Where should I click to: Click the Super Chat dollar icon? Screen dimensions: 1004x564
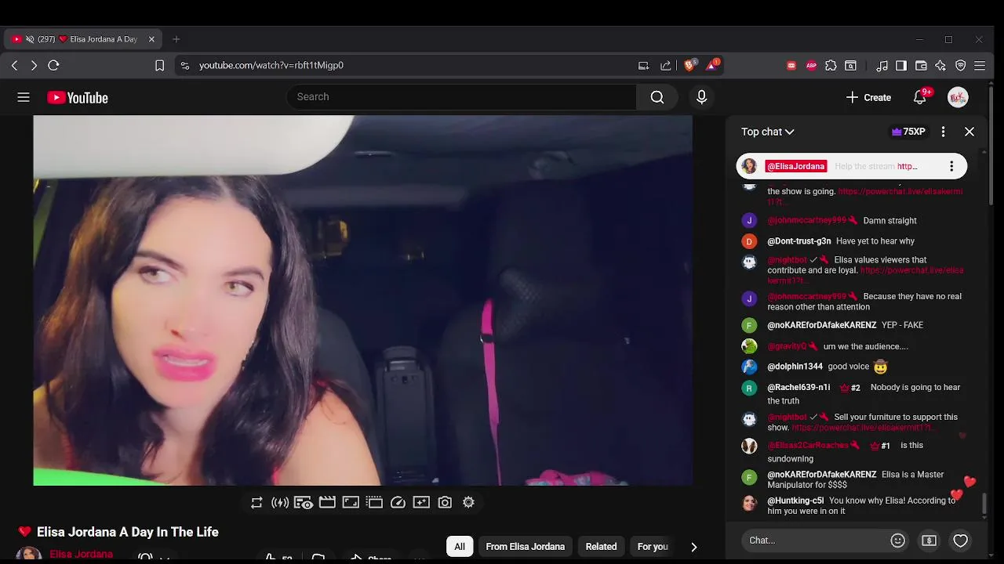tap(929, 540)
